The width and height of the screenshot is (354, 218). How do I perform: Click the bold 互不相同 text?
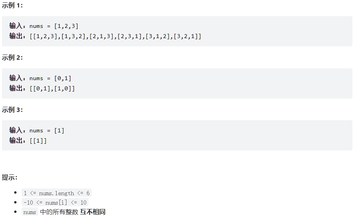[93, 212]
